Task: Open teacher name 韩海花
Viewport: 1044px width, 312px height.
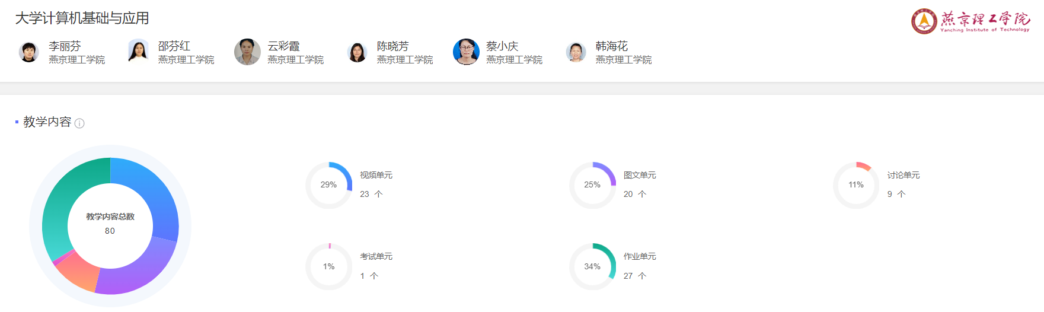Action: click(611, 46)
